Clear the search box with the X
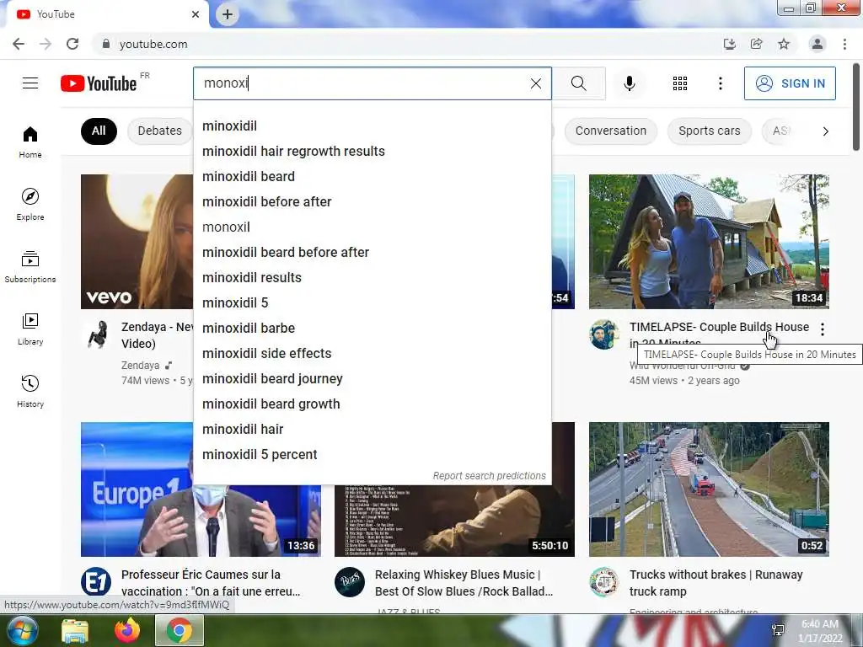Viewport: 863px width, 647px height. [x=535, y=83]
